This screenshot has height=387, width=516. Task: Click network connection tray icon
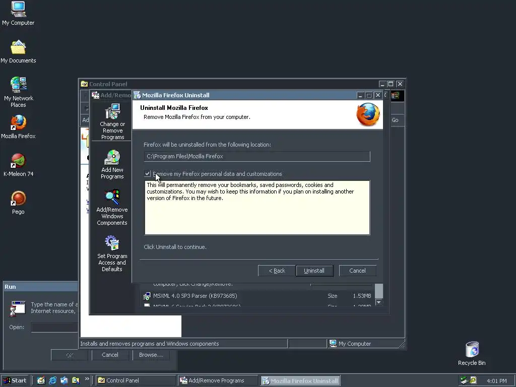tap(464, 380)
